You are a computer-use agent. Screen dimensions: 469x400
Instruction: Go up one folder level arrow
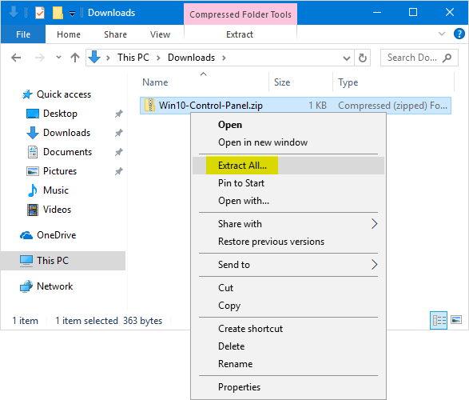pos(75,58)
